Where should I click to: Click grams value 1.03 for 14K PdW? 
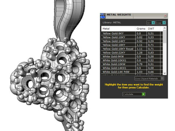click(139, 72)
